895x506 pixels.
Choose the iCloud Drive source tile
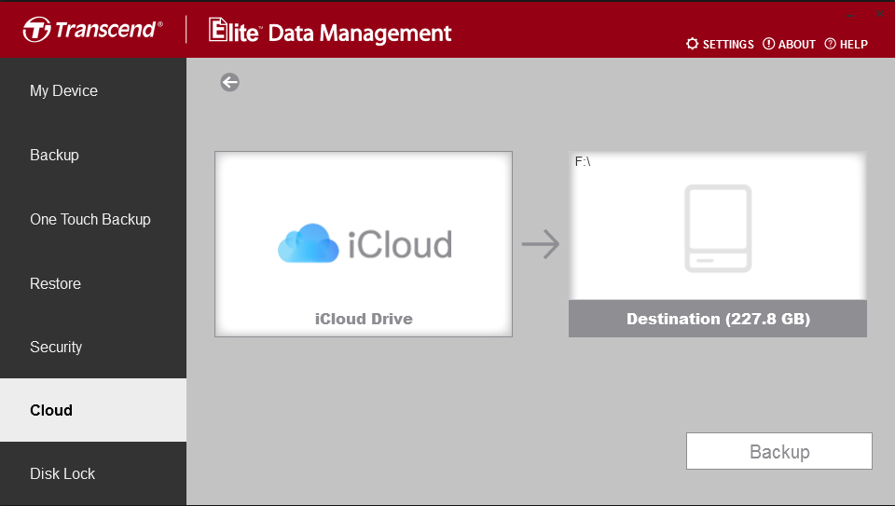pyautogui.click(x=364, y=244)
